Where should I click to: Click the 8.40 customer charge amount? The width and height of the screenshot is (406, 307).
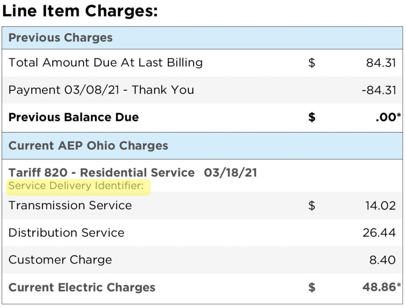coord(382,260)
